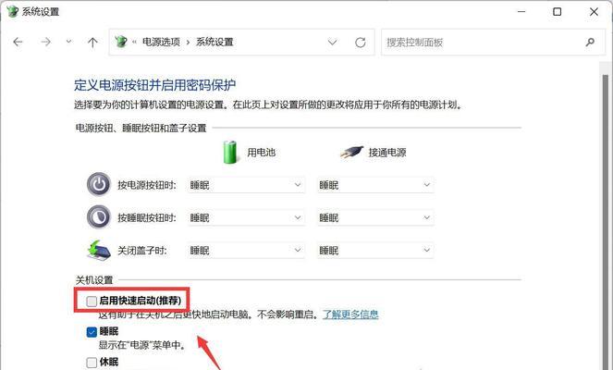Uncheck the 睡眠 checkbox
Screen dimensions: 613x370
coord(92,332)
